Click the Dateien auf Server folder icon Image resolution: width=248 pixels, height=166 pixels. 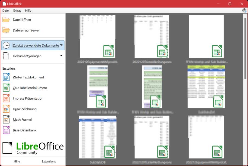click(x=6, y=30)
